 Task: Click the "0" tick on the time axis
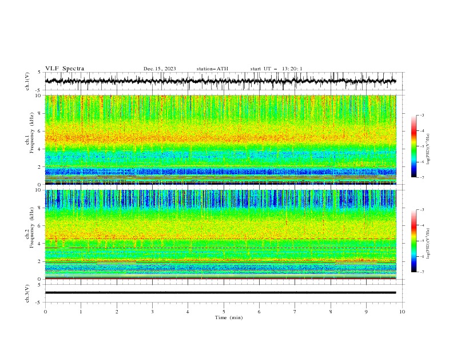[45, 312]
